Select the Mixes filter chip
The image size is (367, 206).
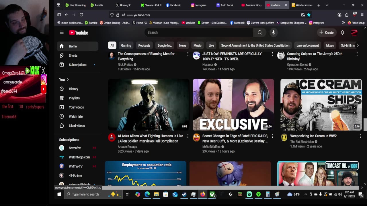[x=330, y=45]
